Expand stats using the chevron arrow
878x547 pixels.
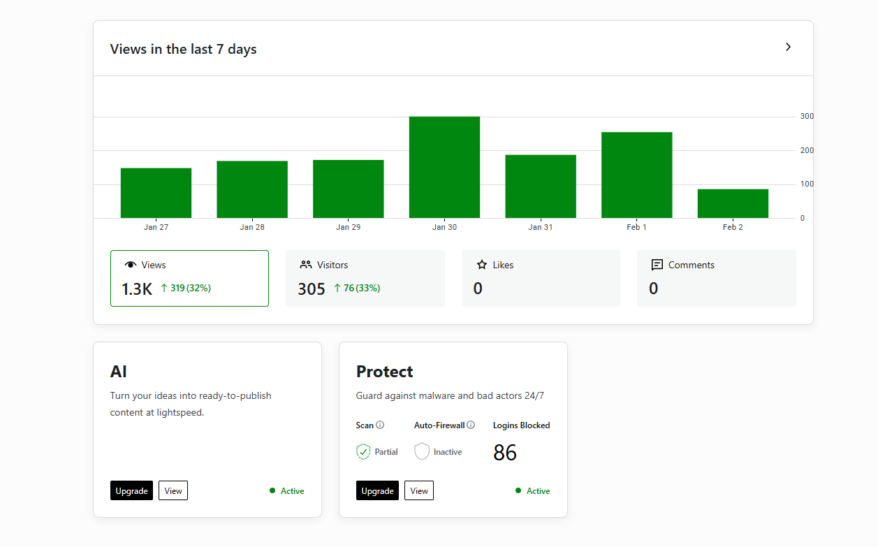(x=788, y=47)
